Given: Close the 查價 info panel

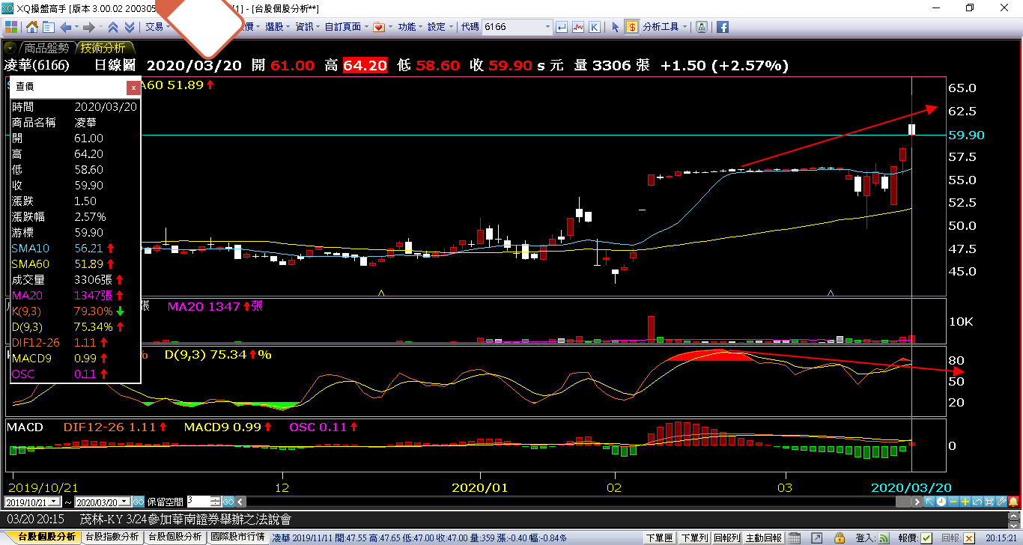Looking at the screenshot, I should click(133, 87).
